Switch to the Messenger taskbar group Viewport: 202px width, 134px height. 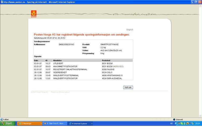click(x=29, y=123)
